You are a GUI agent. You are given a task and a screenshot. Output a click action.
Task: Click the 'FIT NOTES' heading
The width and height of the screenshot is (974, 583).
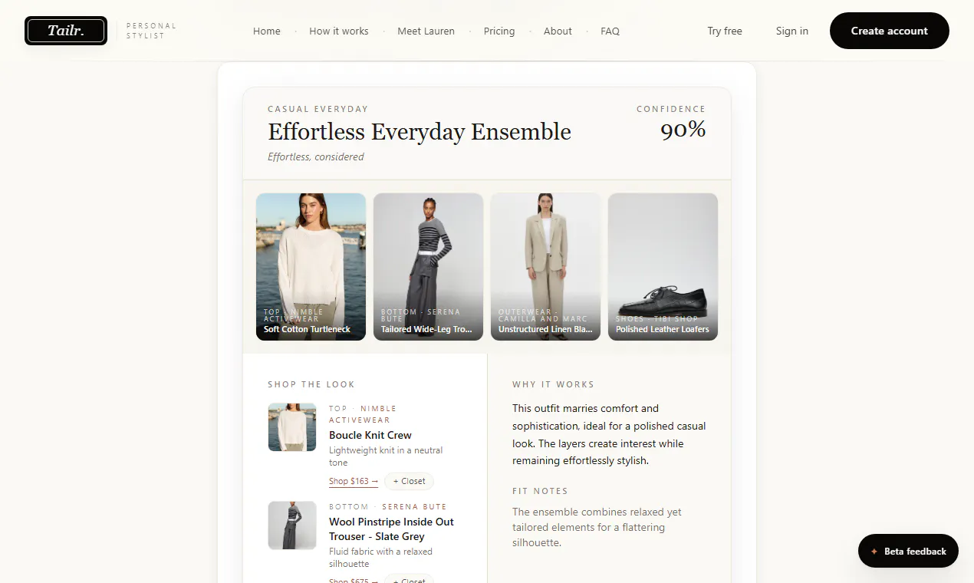(x=540, y=491)
